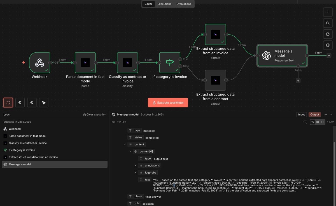Zoom in on the workflow canvas
Image resolution: width=336 pixels, height=206 pixels.
[x=20, y=103]
